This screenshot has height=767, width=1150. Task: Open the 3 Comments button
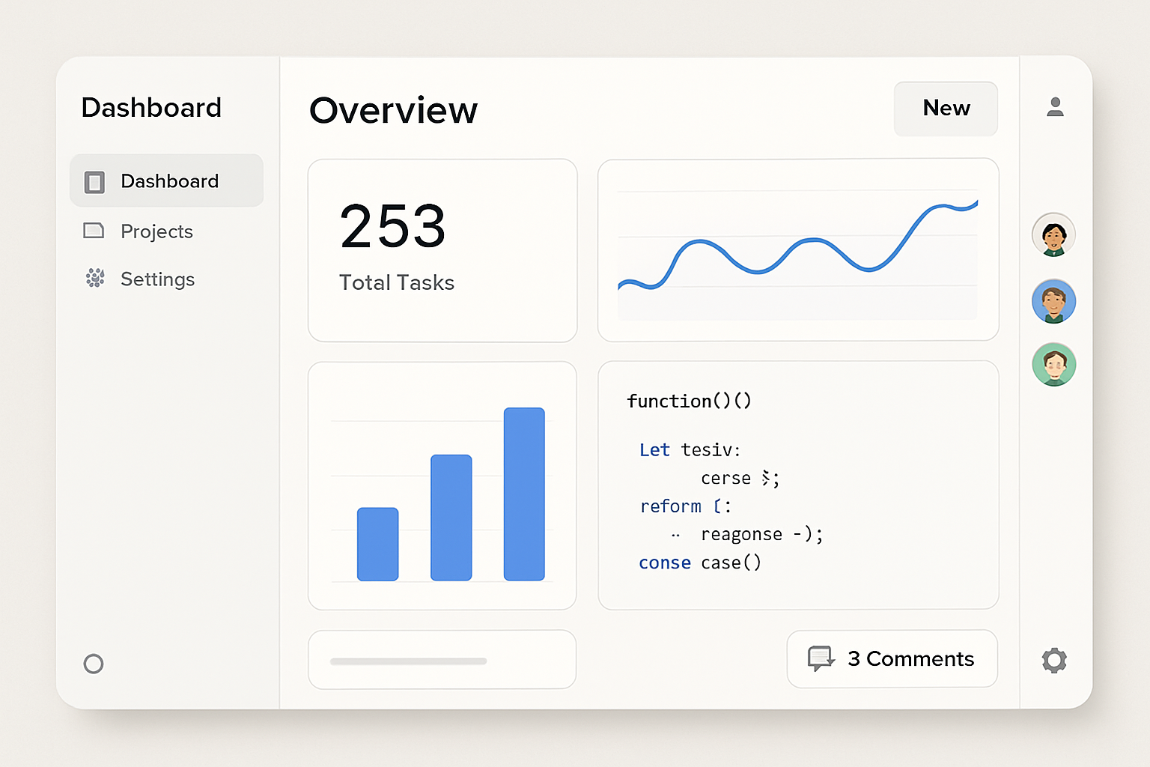point(892,658)
